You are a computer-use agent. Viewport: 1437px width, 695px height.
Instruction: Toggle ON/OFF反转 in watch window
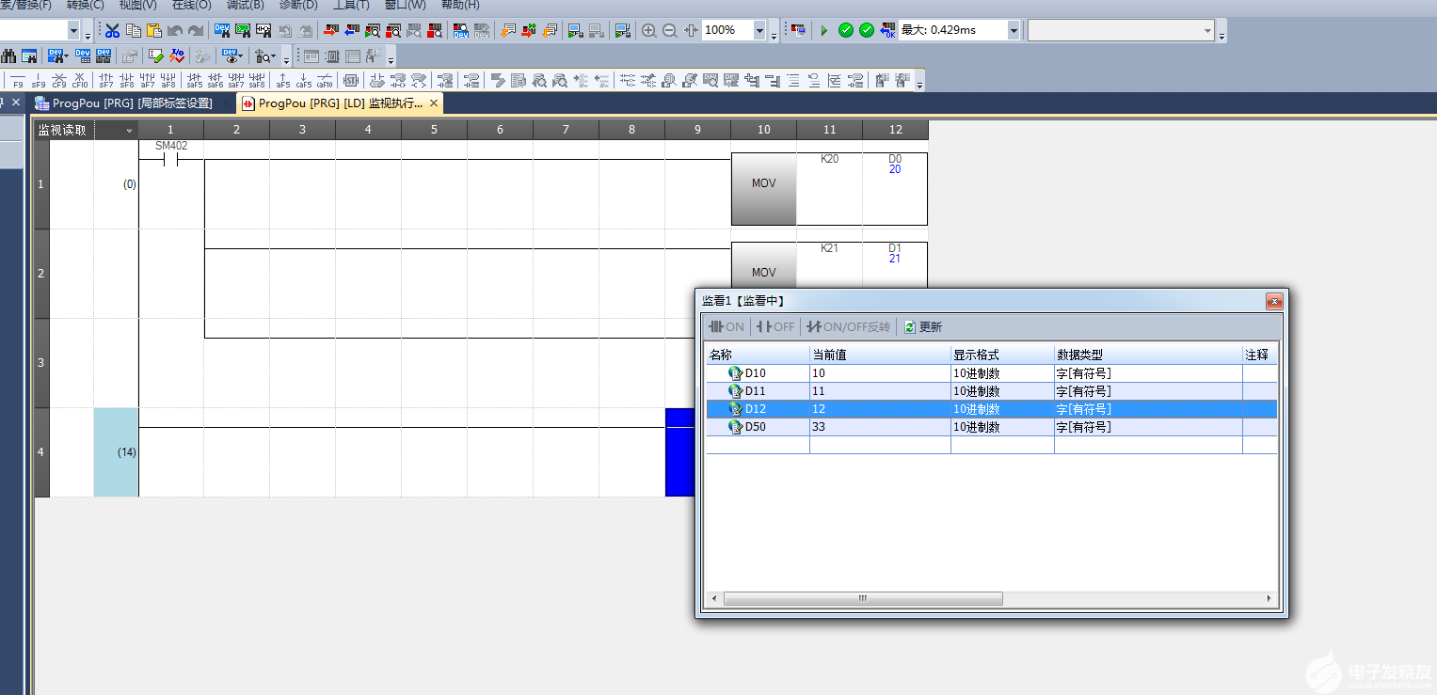point(848,326)
